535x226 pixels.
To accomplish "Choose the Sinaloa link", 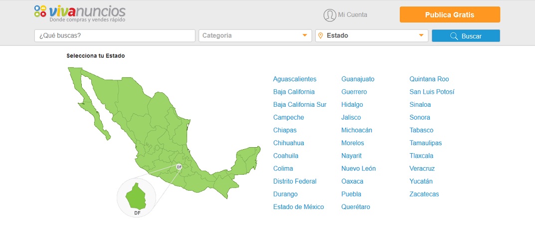I will [420, 104].
